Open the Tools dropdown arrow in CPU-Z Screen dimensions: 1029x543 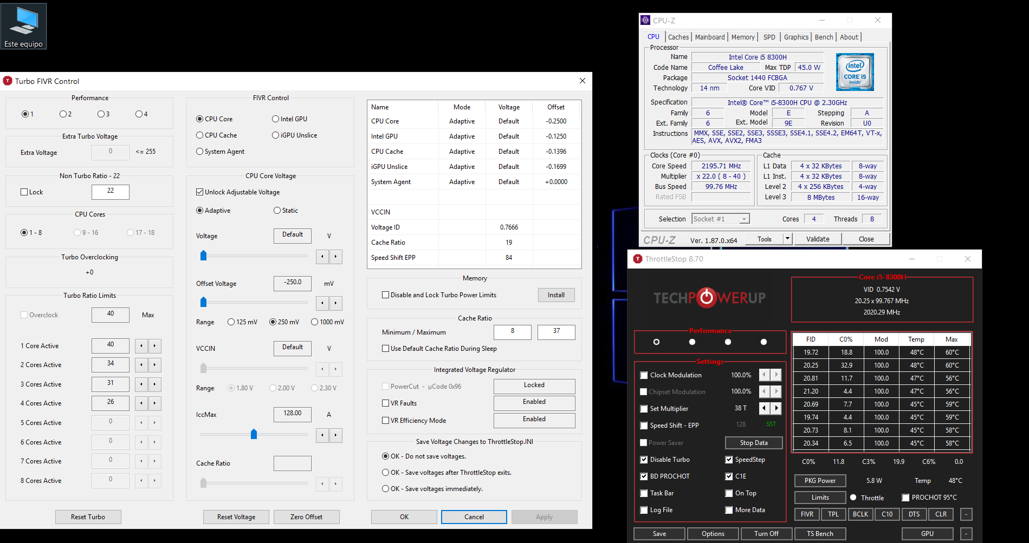[788, 239]
